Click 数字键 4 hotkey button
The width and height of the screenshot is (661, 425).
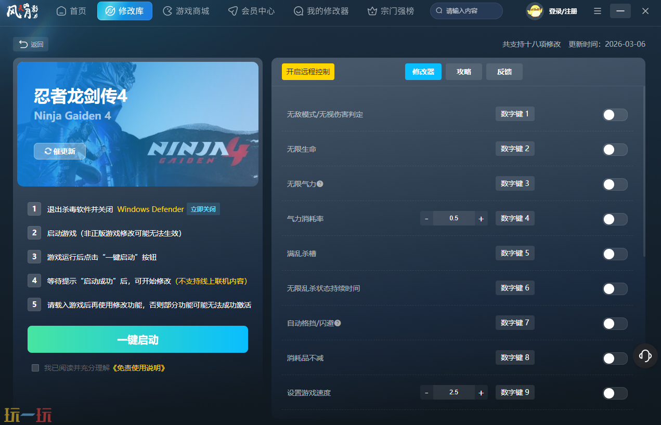[515, 218]
